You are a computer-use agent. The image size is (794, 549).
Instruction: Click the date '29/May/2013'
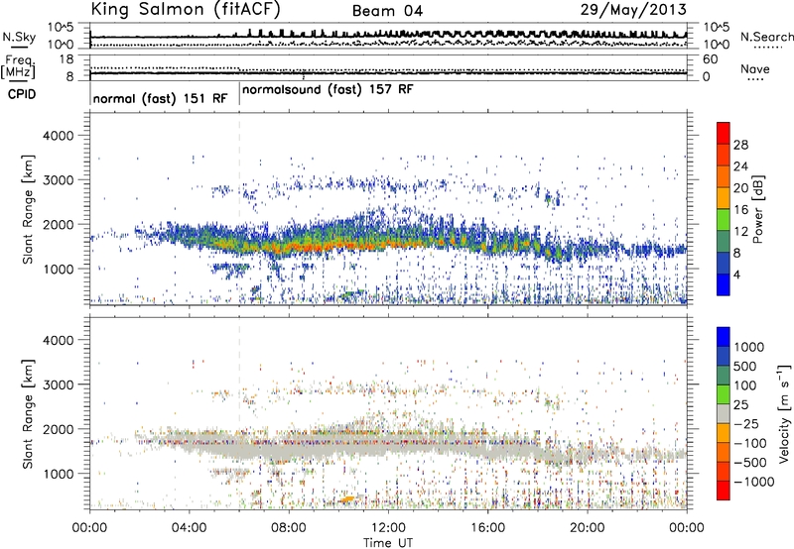(x=633, y=10)
